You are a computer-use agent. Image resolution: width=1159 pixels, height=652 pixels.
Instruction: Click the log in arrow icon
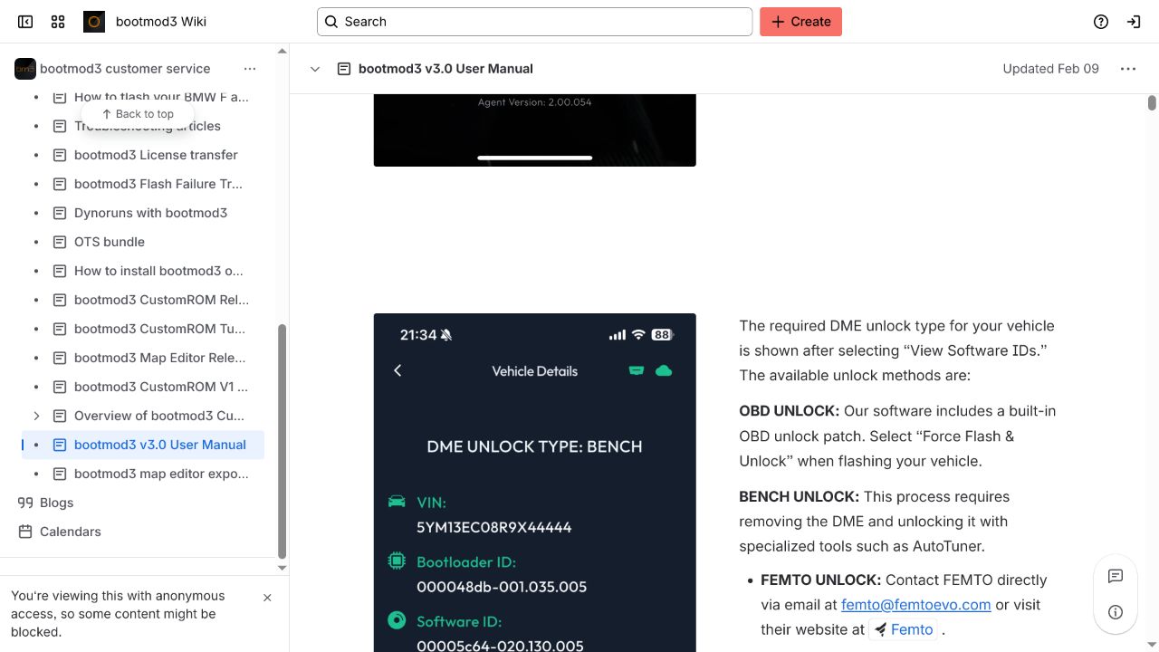(1134, 22)
